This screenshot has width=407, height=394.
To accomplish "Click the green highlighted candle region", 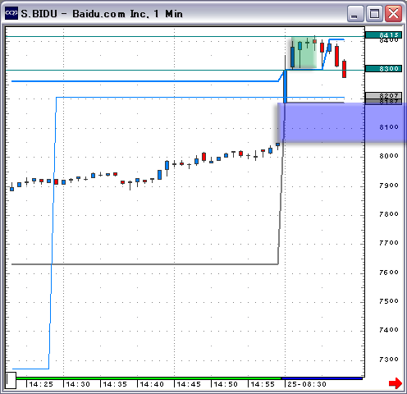I will click(x=304, y=53).
